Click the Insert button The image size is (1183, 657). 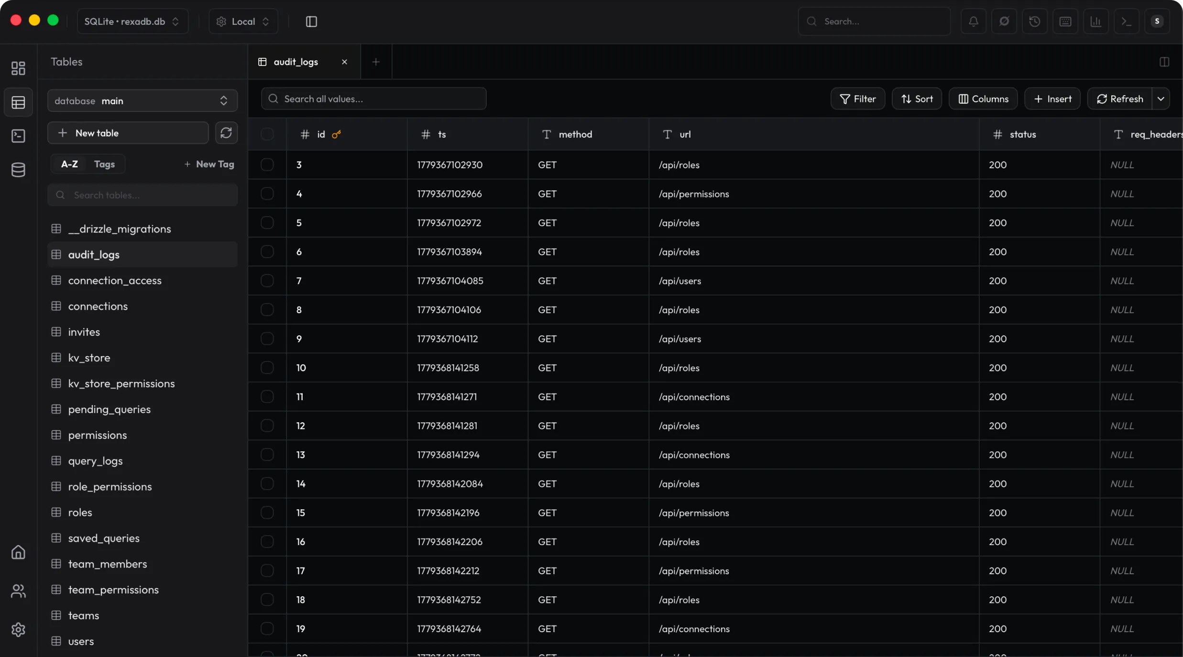[1052, 99]
